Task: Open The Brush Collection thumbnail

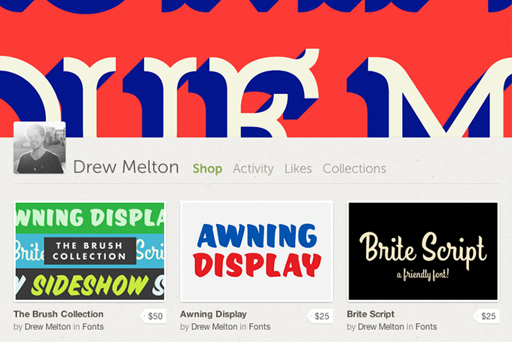Action: click(x=90, y=251)
